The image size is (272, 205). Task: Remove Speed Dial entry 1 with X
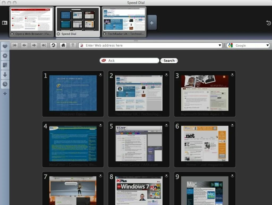[x=100, y=75]
